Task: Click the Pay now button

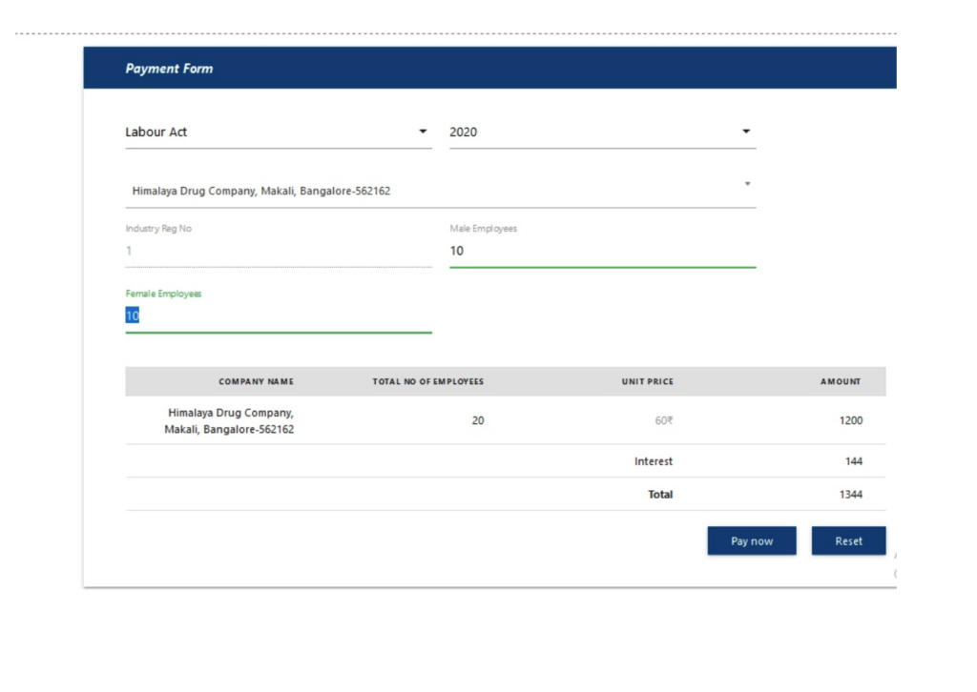Action: coord(751,541)
